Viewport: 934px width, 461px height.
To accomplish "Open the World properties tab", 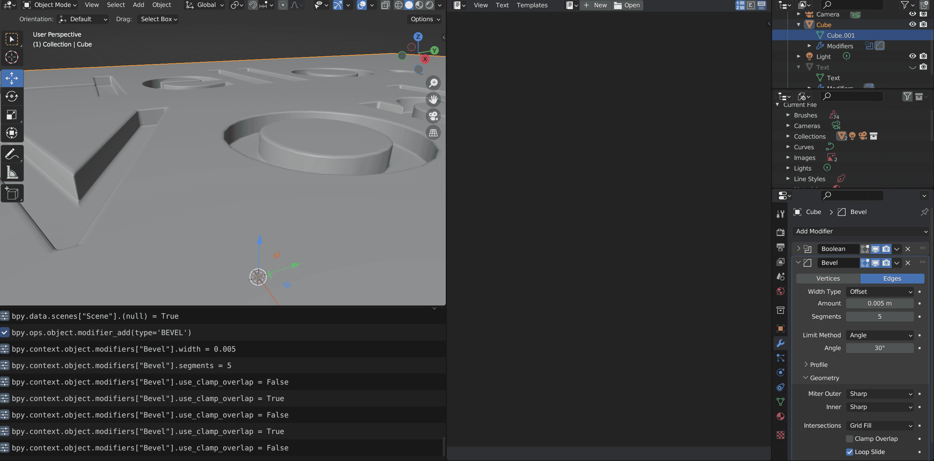I will coord(781,291).
